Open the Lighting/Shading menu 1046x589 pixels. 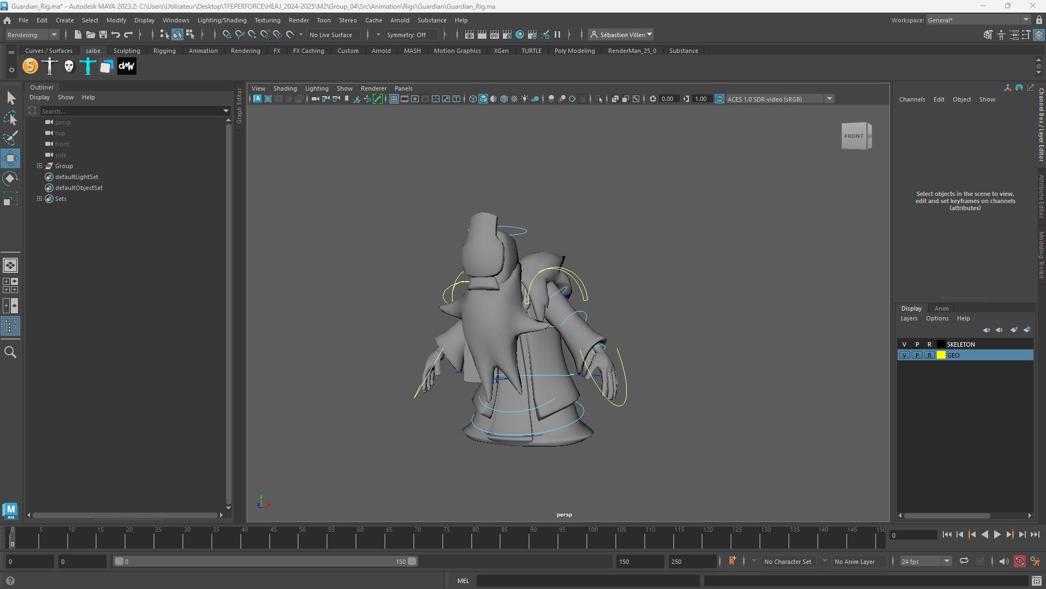[222, 20]
